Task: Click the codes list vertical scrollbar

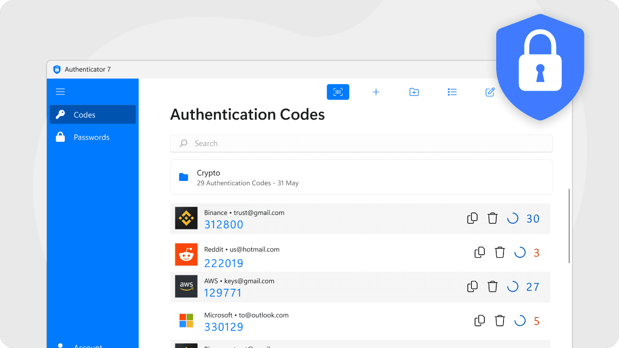Action: (x=569, y=226)
